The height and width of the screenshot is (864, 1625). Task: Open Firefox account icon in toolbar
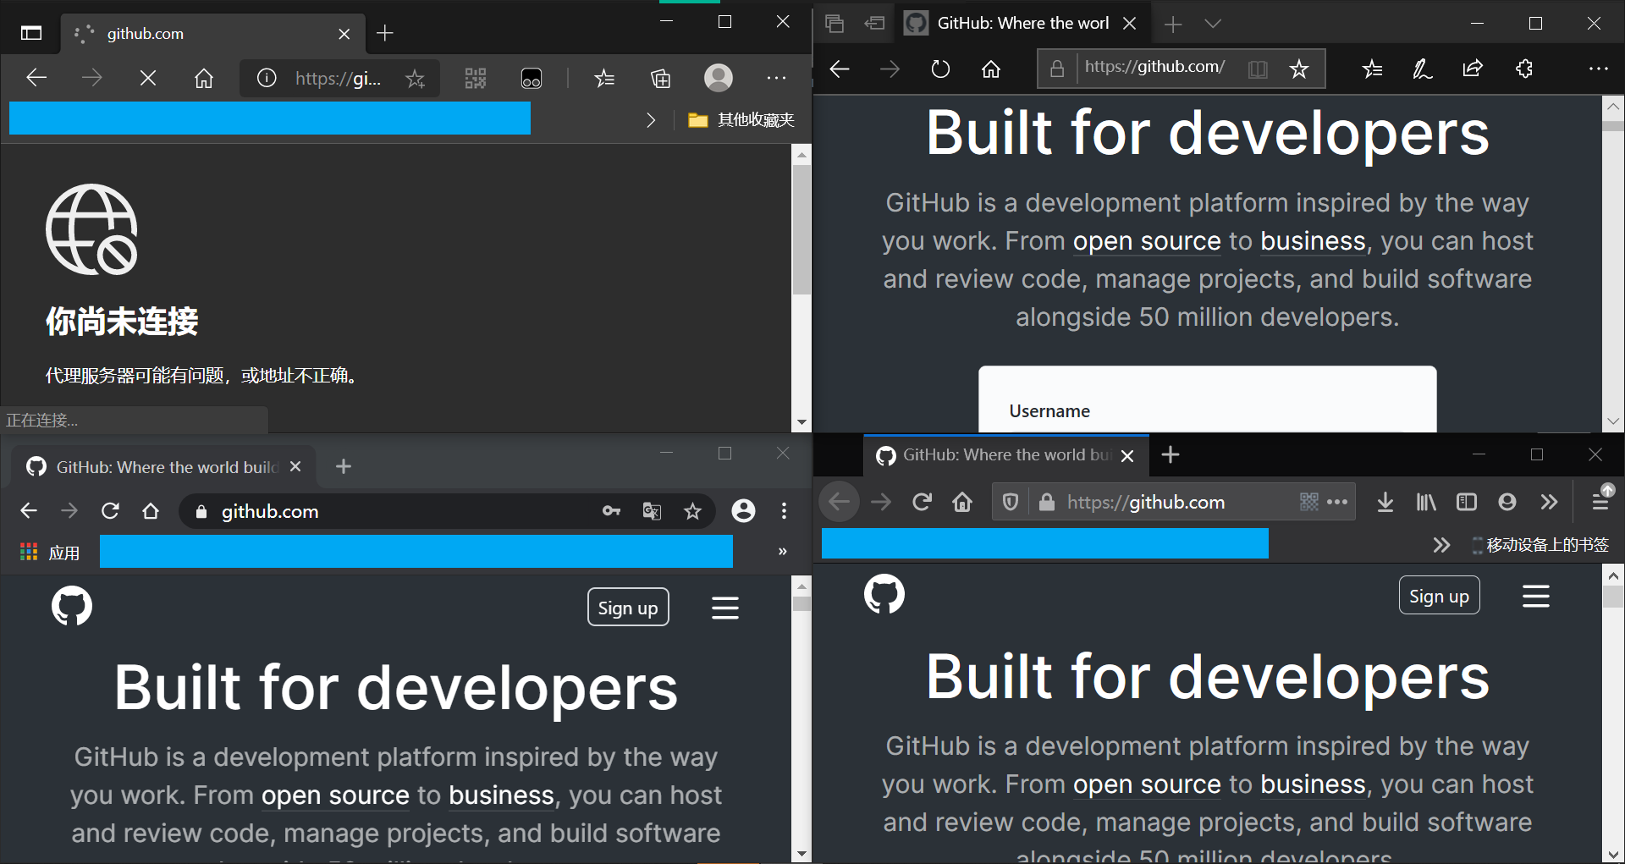click(x=1507, y=503)
